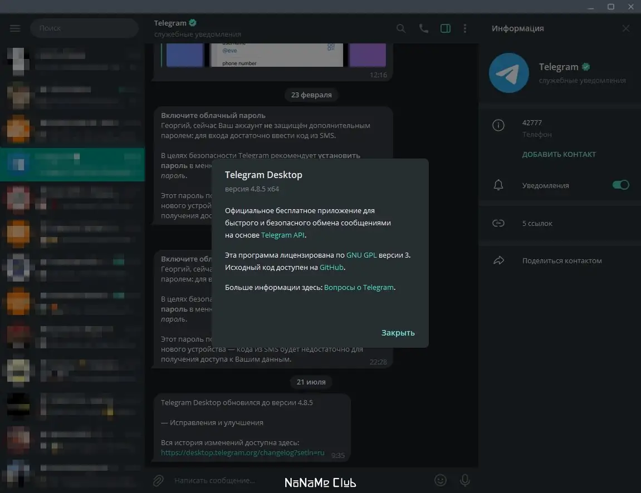This screenshot has width=641, height=493.
Task: Open the Telegram API link
Action: click(x=282, y=235)
